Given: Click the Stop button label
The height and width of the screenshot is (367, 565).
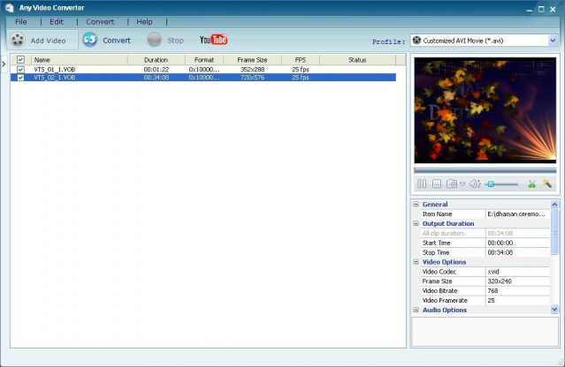Looking at the screenshot, I should click(x=175, y=41).
